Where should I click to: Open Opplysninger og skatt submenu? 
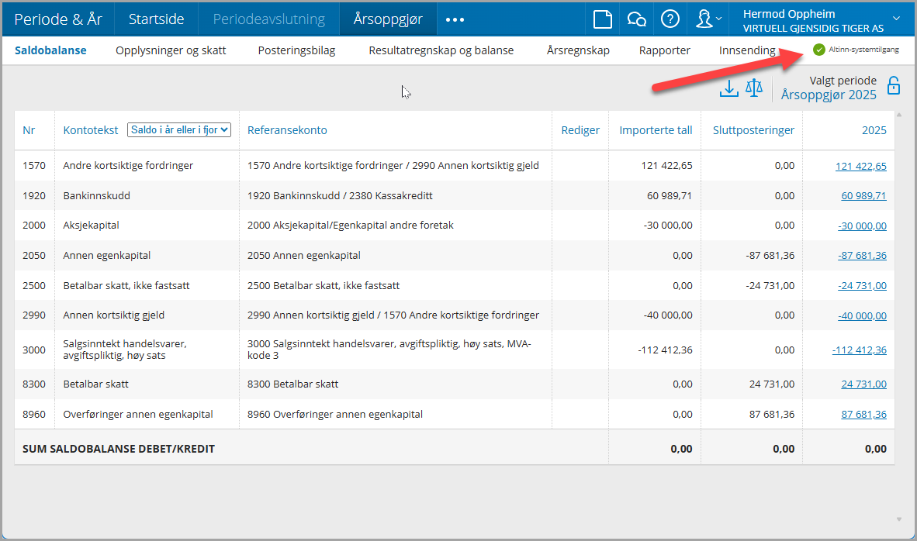[x=171, y=50]
